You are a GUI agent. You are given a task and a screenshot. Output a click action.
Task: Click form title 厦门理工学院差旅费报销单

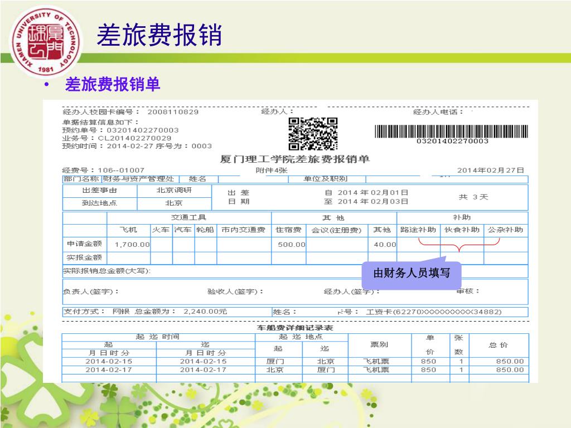[x=294, y=159]
